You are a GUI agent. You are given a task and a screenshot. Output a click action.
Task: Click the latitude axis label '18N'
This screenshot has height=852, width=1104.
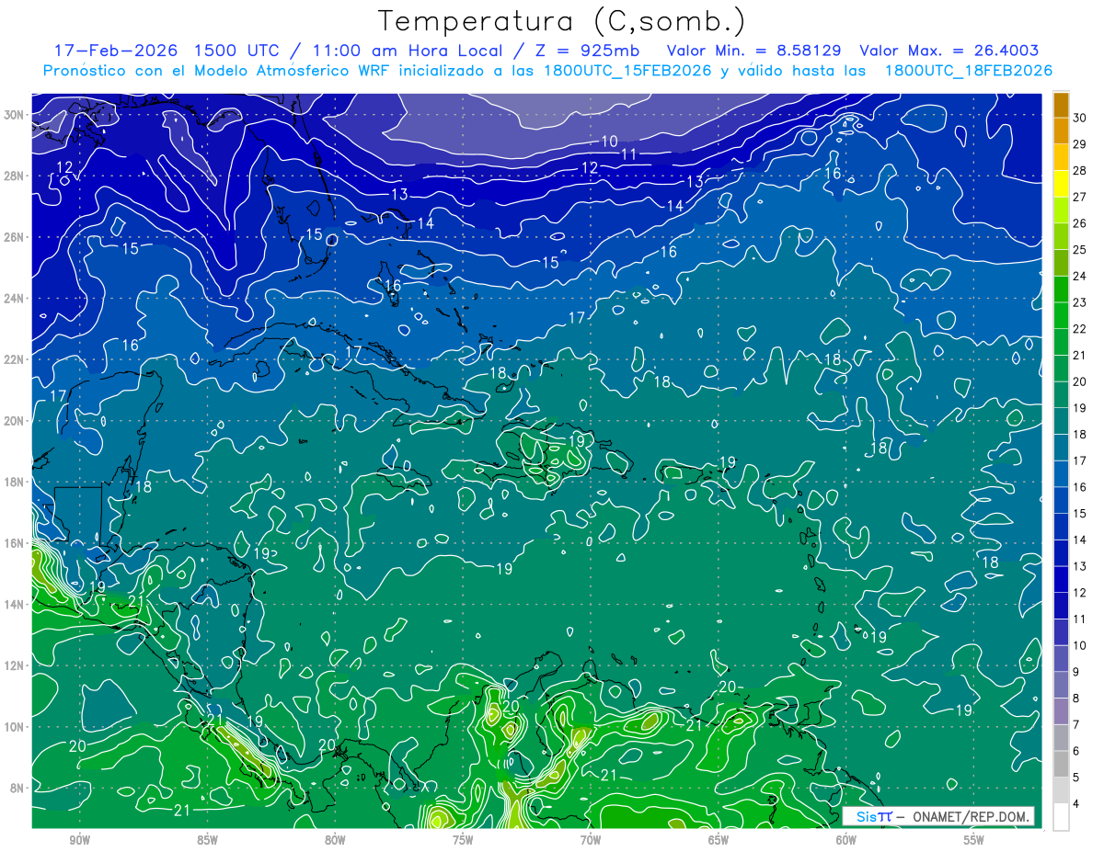pyautogui.click(x=14, y=482)
